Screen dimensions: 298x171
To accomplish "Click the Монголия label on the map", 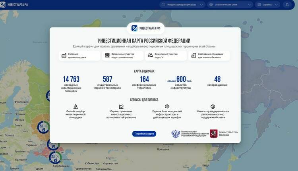I will [x=163, y=149].
